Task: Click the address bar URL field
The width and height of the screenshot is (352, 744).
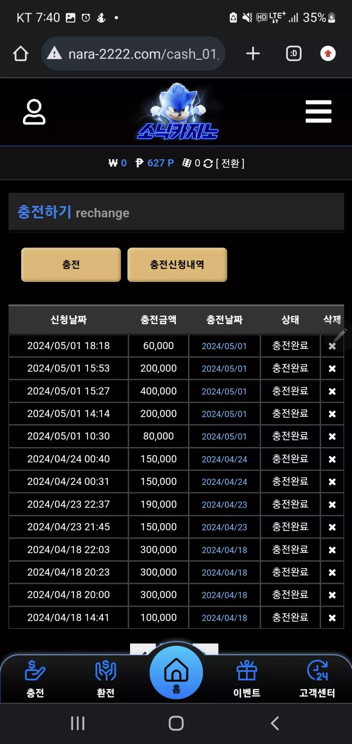Action: (133, 53)
